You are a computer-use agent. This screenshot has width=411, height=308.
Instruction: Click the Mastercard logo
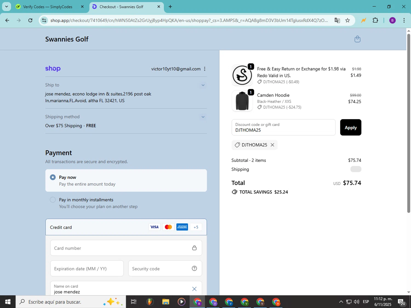[x=168, y=227]
